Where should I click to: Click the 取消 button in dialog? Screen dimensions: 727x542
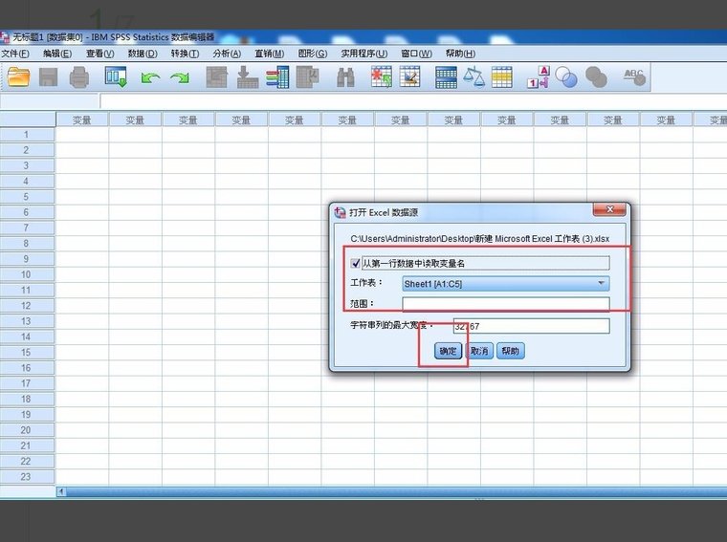coord(479,351)
